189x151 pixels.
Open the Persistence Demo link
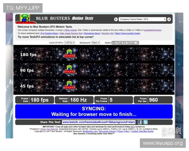(92, 33)
